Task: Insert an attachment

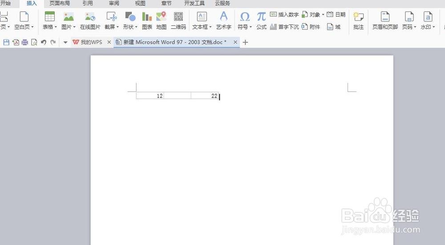Action: click(311, 27)
